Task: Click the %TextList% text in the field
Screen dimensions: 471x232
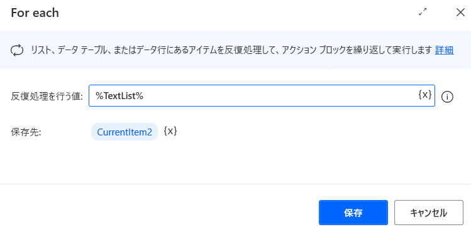Action: pyautogui.click(x=119, y=96)
